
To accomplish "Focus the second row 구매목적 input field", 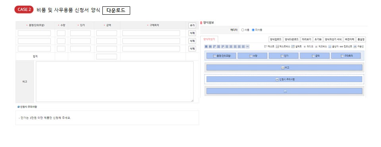I will [151, 41].
